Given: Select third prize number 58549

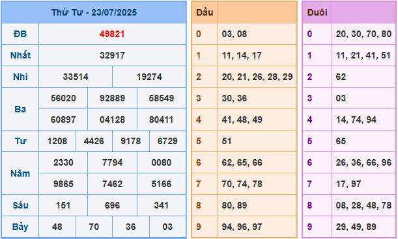Looking at the screenshot, I should tap(162, 98).
